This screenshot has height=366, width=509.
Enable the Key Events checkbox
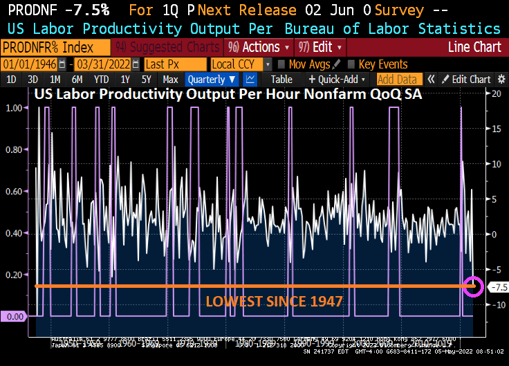click(351, 64)
